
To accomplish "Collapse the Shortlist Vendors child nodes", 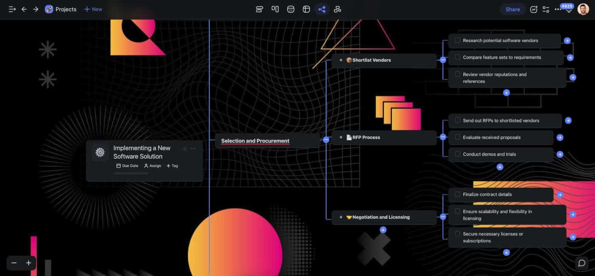I will pyautogui.click(x=443, y=60).
